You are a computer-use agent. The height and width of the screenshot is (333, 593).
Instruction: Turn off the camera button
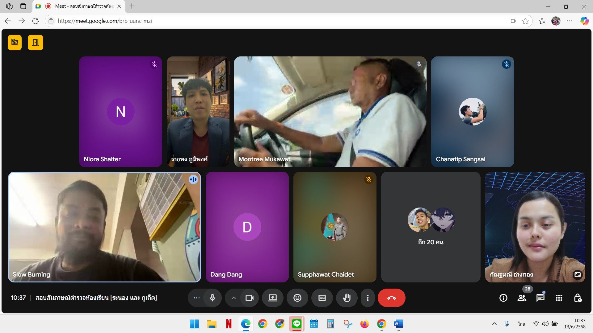[x=249, y=298]
